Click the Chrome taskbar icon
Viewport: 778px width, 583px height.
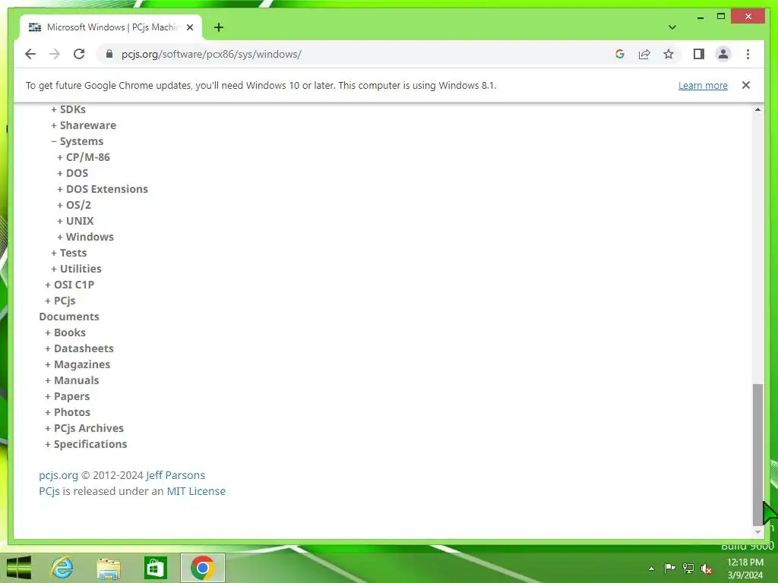(202, 568)
